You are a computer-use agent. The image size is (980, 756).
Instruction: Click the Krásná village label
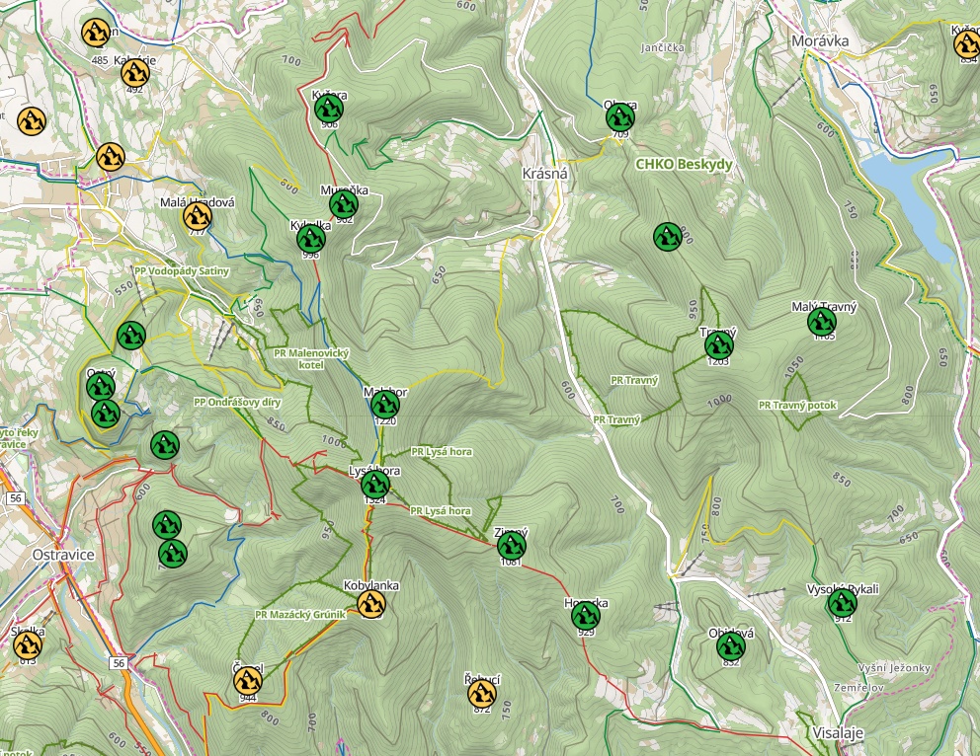click(544, 174)
